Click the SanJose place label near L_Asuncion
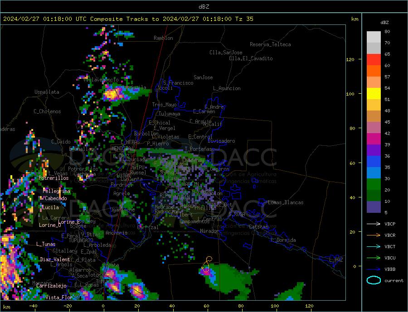 tap(203, 77)
